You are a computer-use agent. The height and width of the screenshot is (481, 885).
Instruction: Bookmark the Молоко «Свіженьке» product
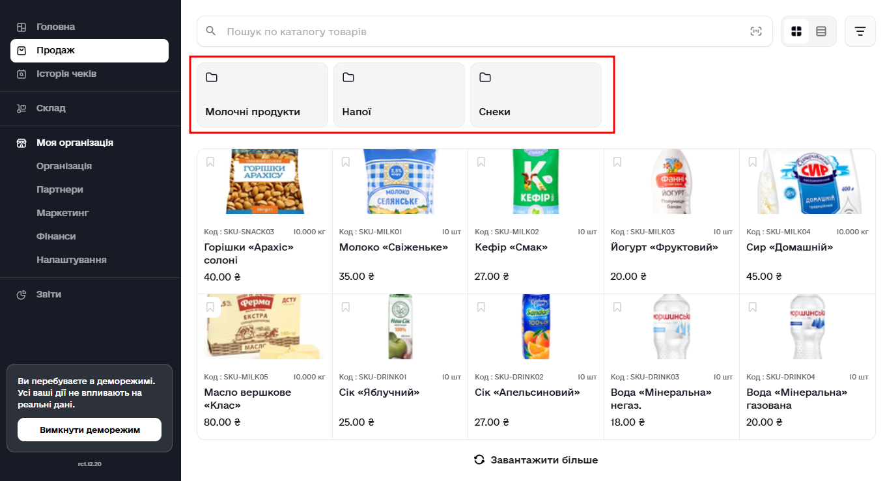pyautogui.click(x=346, y=161)
